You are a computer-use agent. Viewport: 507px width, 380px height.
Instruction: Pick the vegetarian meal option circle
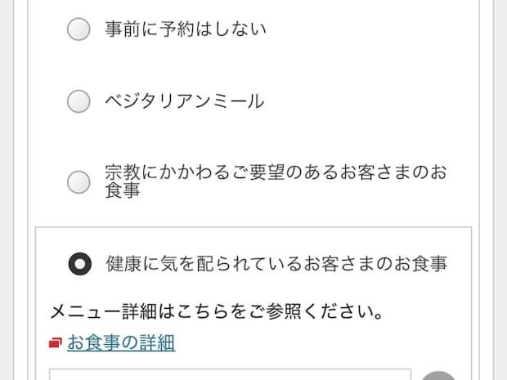tap(79, 101)
